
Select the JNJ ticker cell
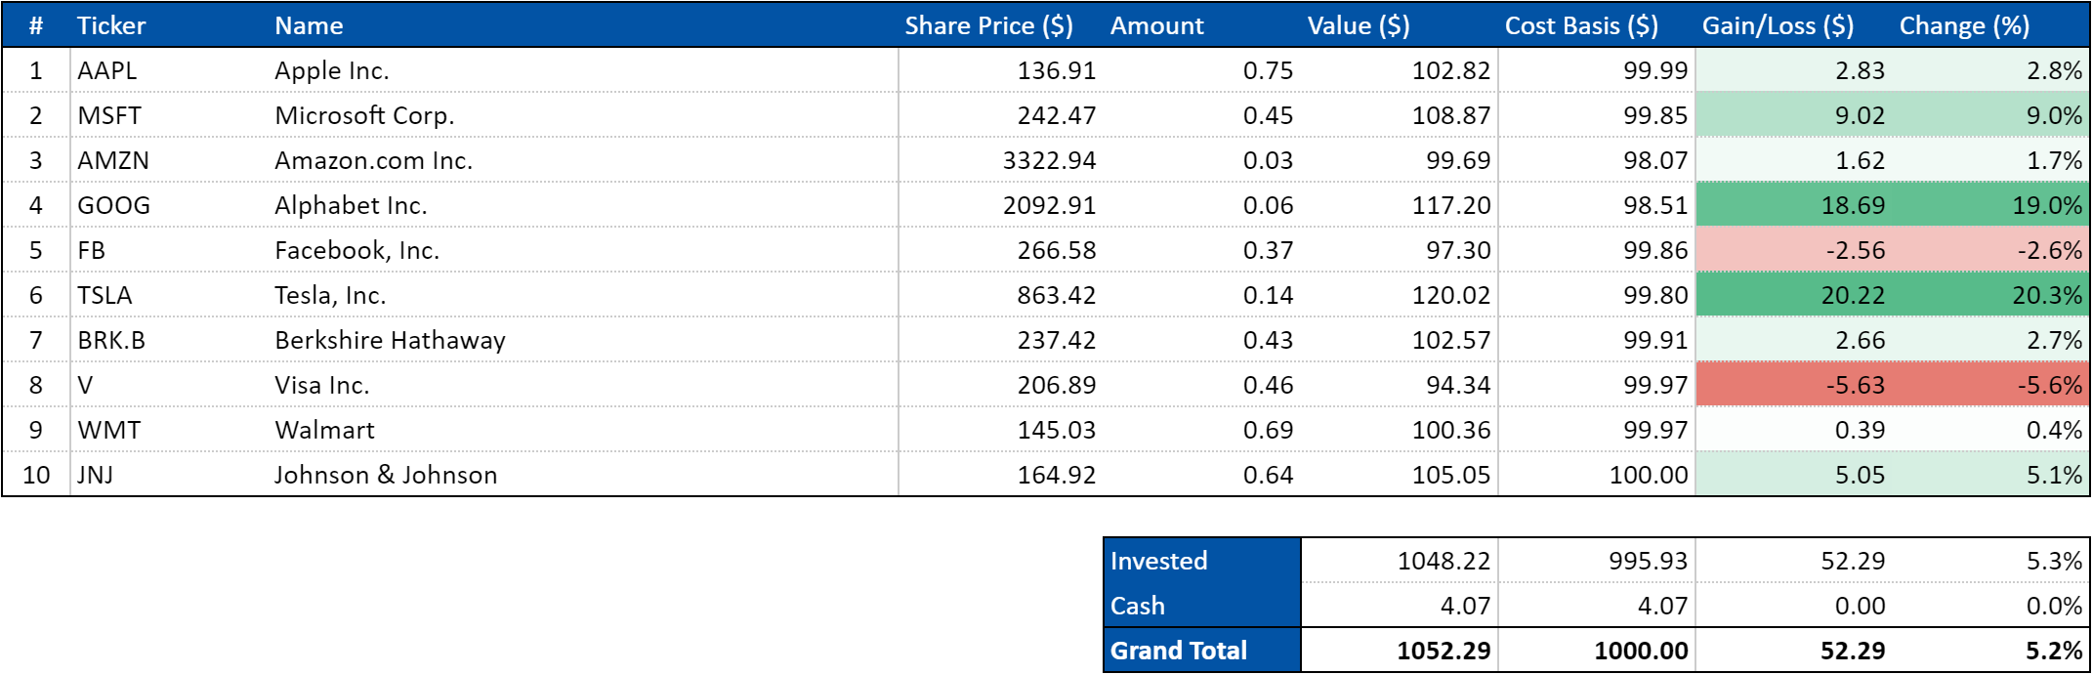(x=169, y=475)
